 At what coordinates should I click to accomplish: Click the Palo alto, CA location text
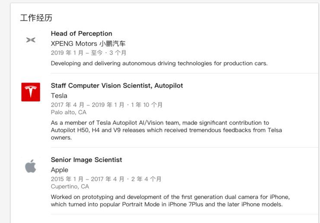click(68, 112)
